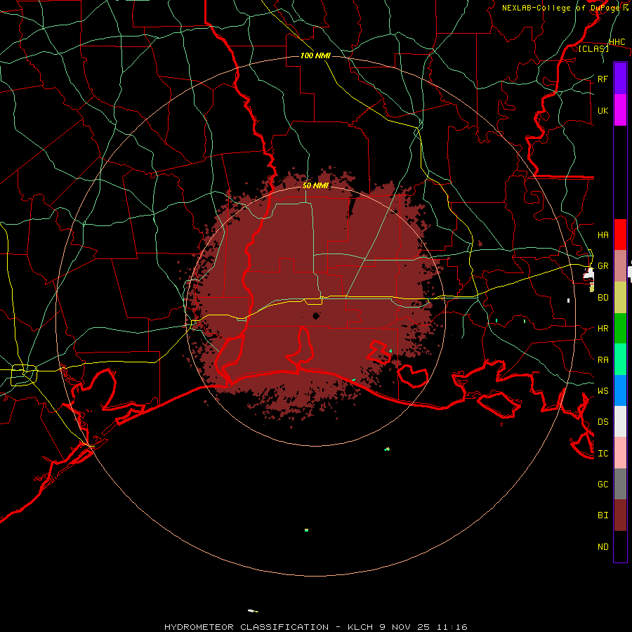Click the dark green HR legend swatch
The height and width of the screenshot is (632, 632).
[x=620, y=329]
